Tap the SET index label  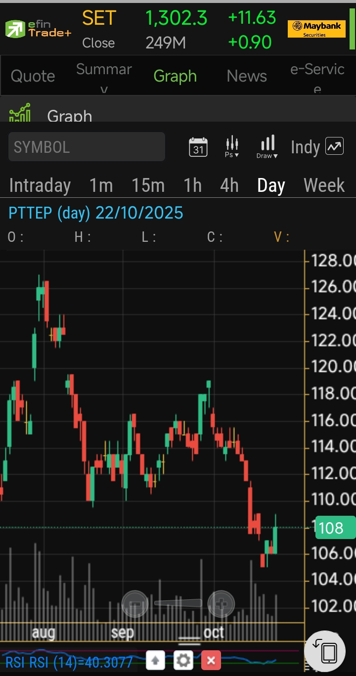pos(99,18)
